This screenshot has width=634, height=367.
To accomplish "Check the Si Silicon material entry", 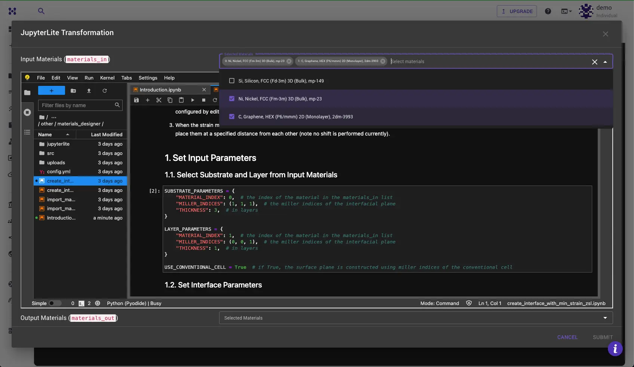I will click(232, 81).
